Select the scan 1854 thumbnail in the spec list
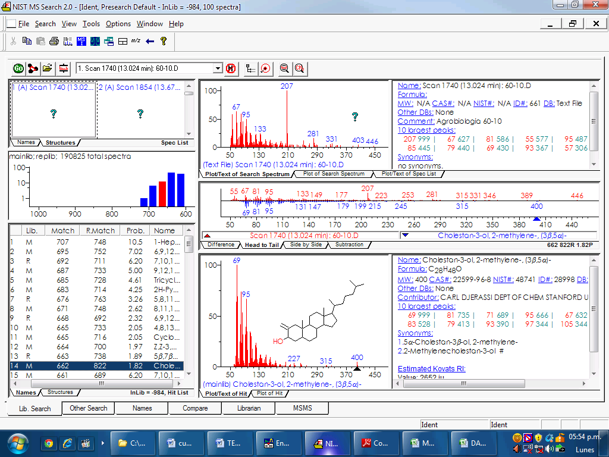This screenshot has width=609, height=457. [x=140, y=109]
